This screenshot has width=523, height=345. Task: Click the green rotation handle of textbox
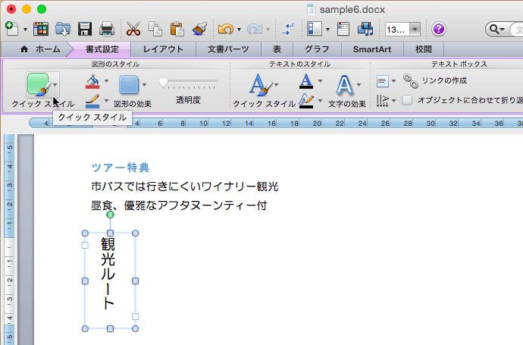(x=110, y=215)
